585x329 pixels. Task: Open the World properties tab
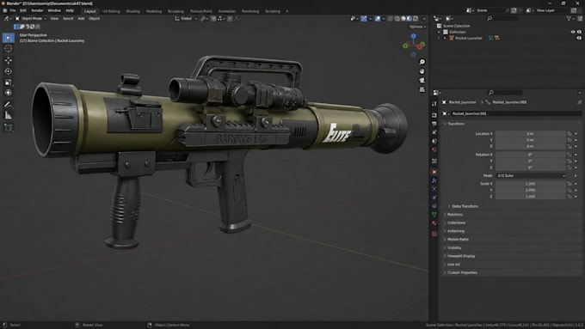(x=434, y=149)
